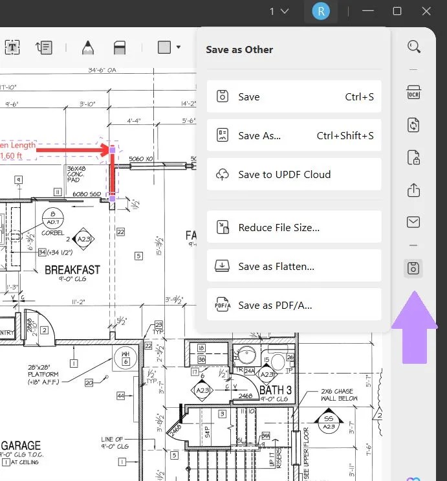
Task: Click the 36X48 CONC. PAD note
Action: [x=76, y=174]
